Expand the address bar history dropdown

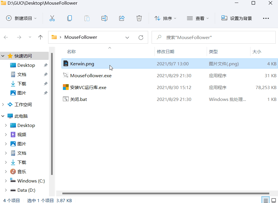coord(127,37)
